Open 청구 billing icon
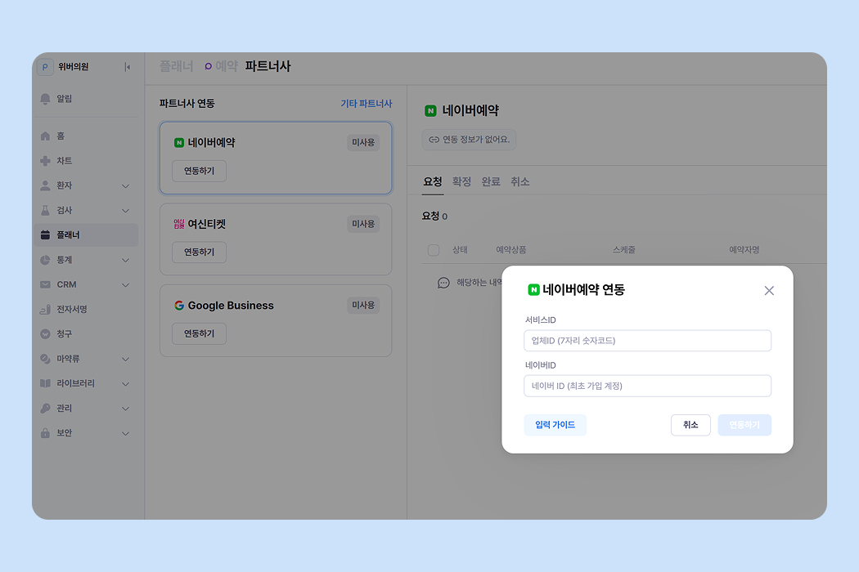This screenshot has width=859, height=572. pos(46,334)
